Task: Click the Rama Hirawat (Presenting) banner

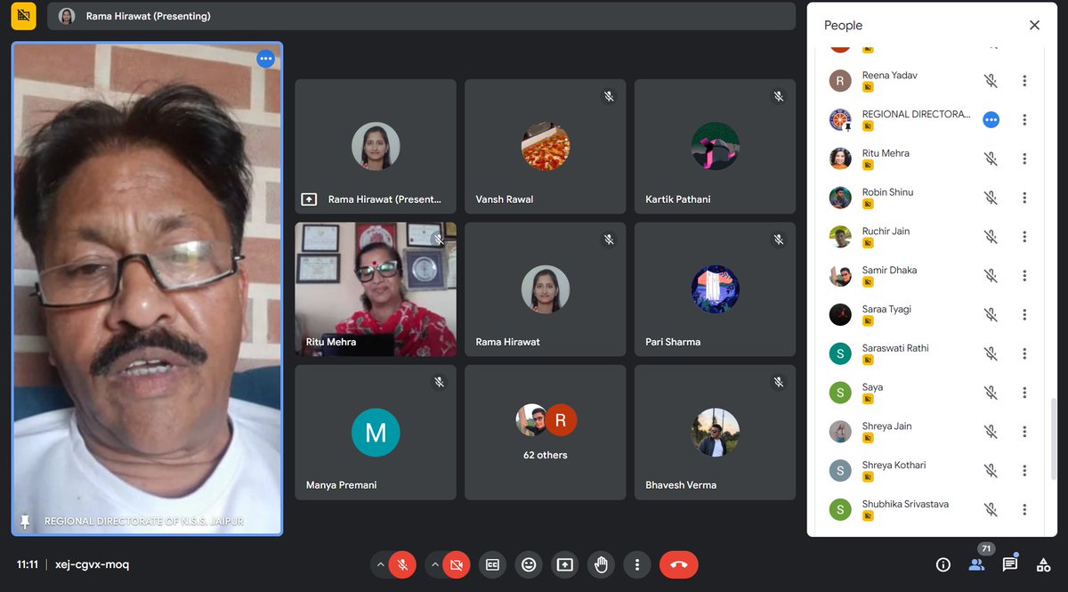Action: point(421,16)
